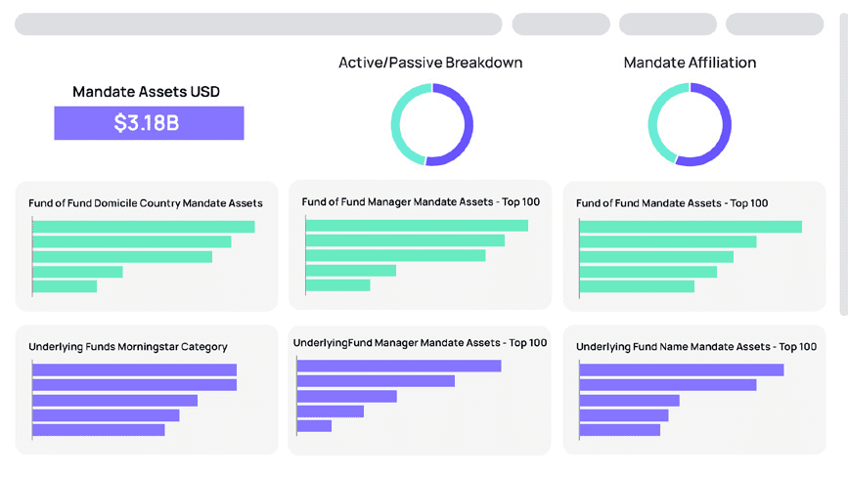Viewport: 848px width, 477px height.
Task: Select shortest bar in UnderlyingFund Manager chart
Action: pyautogui.click(x=314, y=426)
